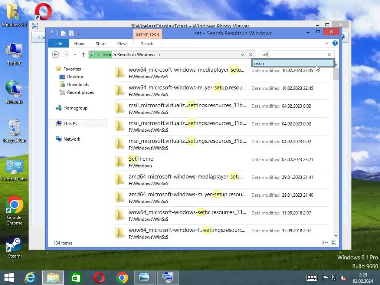Open Windows Store from taskbar

76,278
